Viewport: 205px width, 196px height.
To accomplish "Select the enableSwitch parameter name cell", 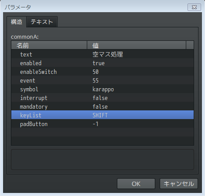I will [49, 72].
